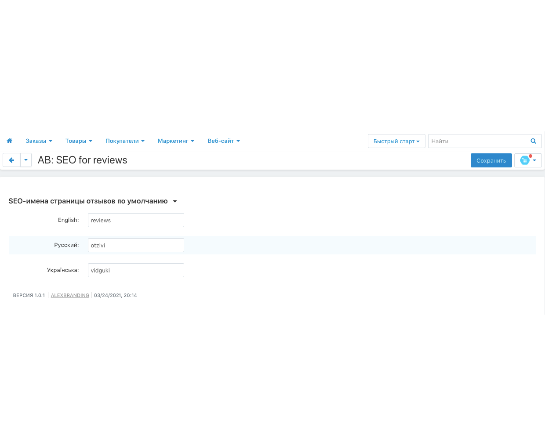Open the Заказы menu
The width and height of the screenshot is (545, 446).
39,141
